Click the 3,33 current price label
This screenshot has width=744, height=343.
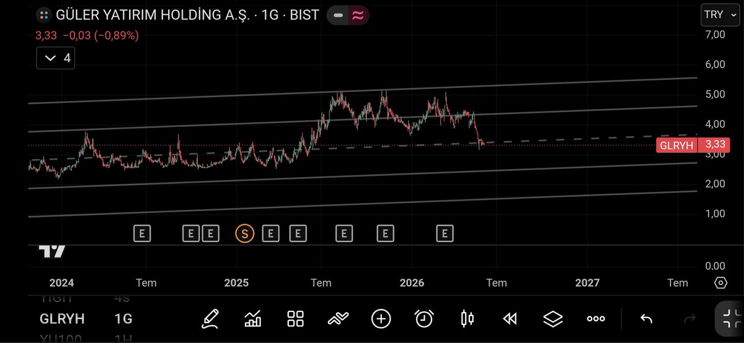(714, 145)
